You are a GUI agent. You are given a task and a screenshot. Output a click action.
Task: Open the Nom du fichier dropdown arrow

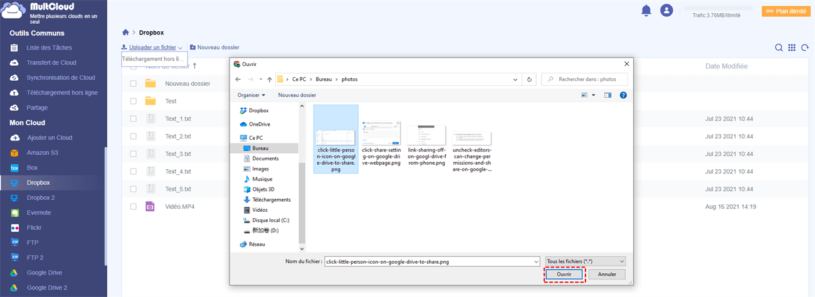[x=535, y=261]
